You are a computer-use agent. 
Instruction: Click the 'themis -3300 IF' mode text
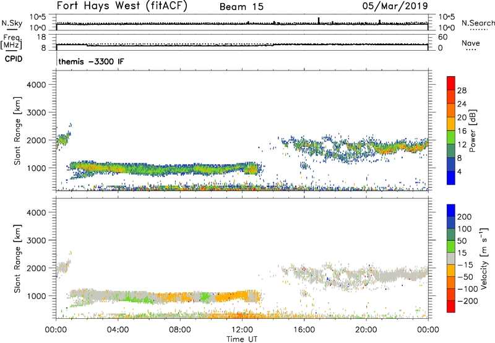[91, 61]
